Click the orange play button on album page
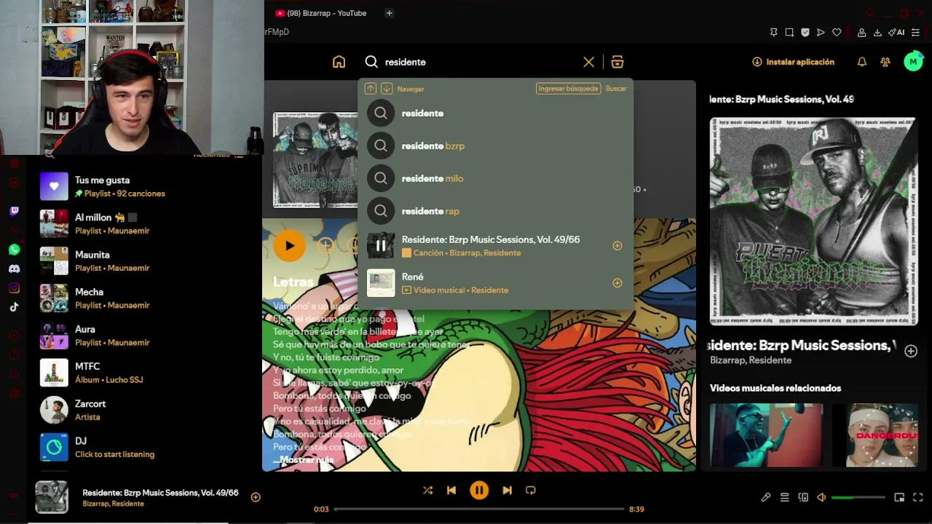Viewport: 932px width, 524px height. click(290, 246)
